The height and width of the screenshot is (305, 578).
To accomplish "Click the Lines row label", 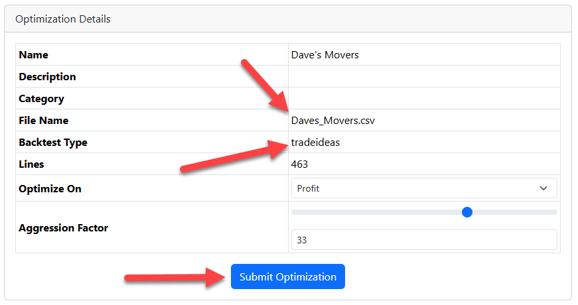I will point(31,164).
